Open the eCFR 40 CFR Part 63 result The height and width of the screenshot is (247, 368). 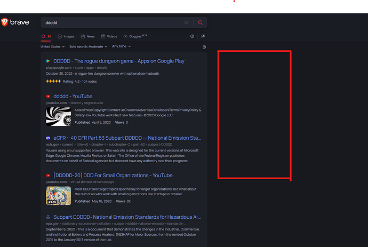click(127, 138)
